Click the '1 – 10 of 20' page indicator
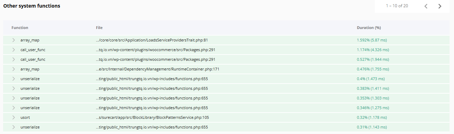Viewport: 454px width, 134px height. tap(397, 6)
